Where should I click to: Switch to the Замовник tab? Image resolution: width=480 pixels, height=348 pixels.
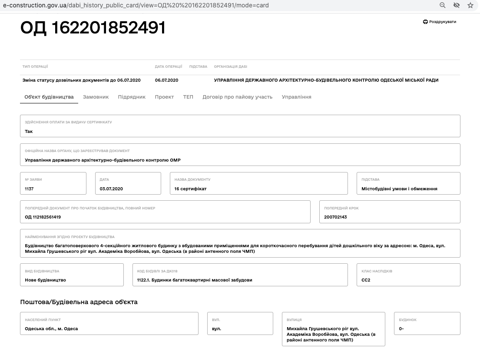point(96,97)
